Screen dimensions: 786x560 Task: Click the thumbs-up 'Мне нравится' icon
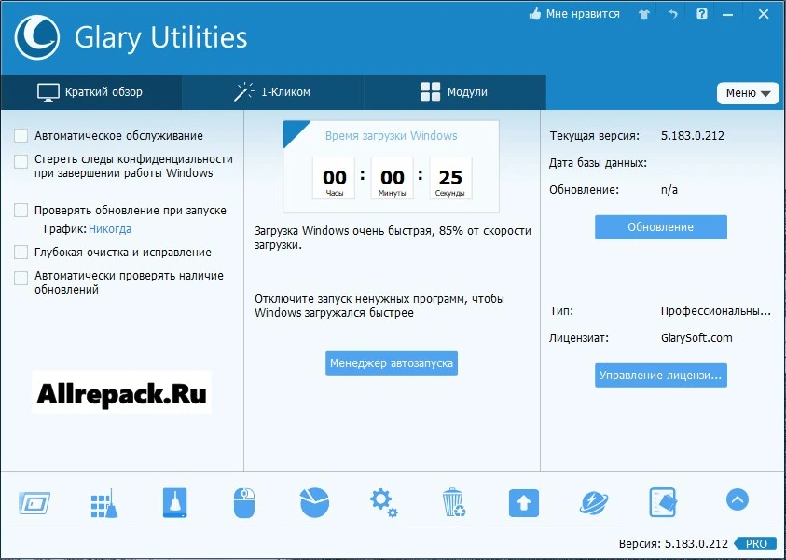(x=535, y=14)
